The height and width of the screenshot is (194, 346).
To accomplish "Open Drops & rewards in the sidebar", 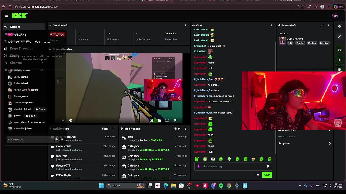I will point(21,48).
